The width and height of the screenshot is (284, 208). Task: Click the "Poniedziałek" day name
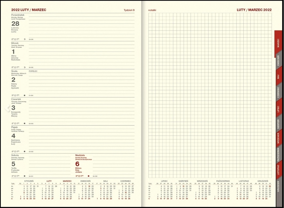click(18, 15)
